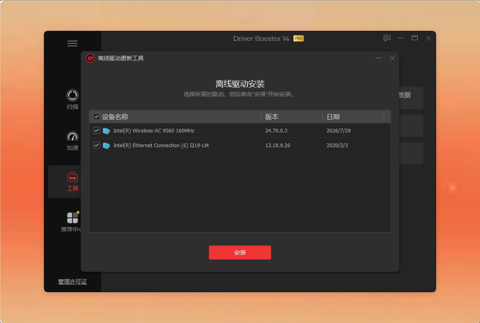Toggle the select-all checkbox beside 设备名称

click(x=96, y=117)
